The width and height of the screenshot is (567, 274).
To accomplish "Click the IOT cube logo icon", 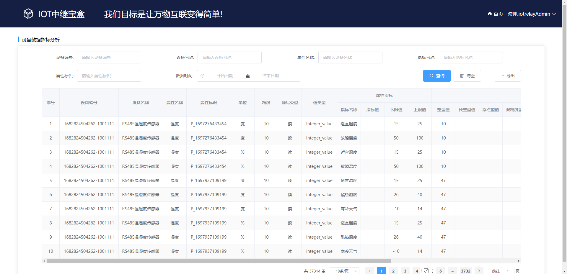I will pyautogui.click(x=28, y=14).
